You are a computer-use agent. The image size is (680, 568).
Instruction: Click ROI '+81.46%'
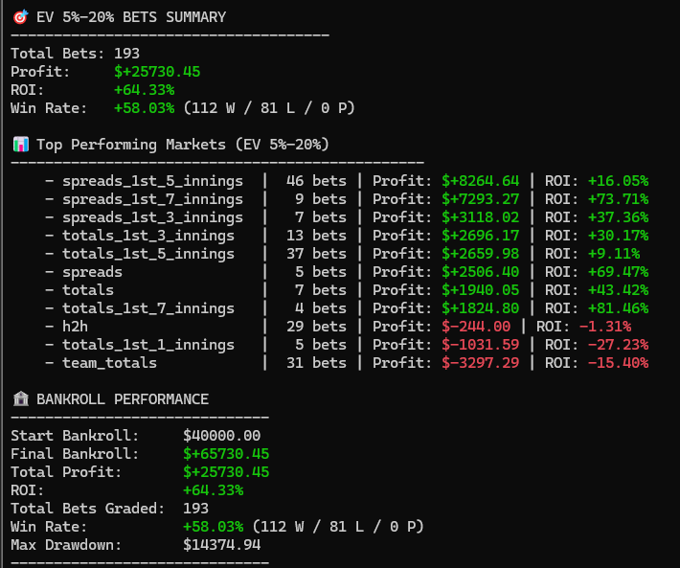(618, 308)
